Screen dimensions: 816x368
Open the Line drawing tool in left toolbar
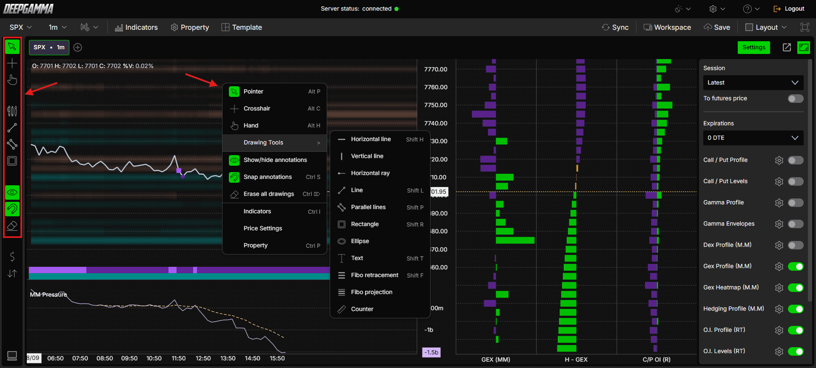tap(12, 127)
